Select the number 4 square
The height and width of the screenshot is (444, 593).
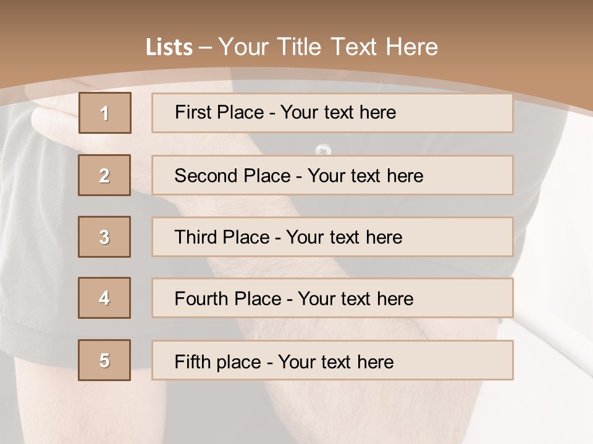pos(104,298)
